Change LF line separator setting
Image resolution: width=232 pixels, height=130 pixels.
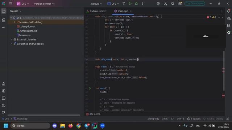click(x=173, y=119)
